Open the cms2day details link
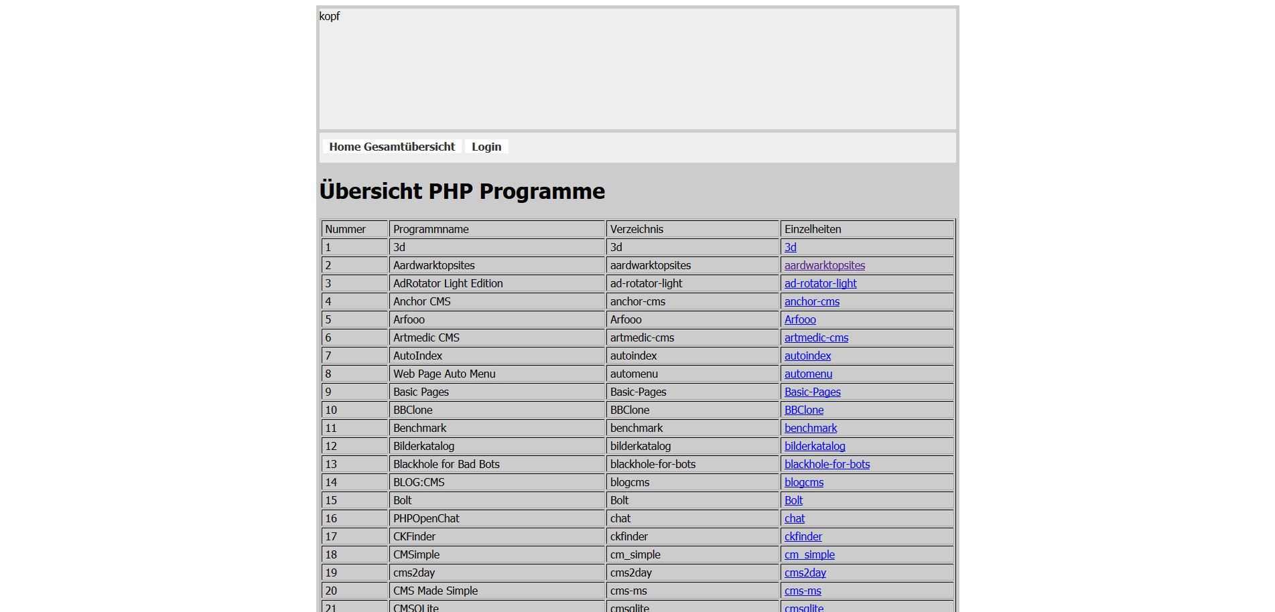This screenshot has width=1275, height=612. 805,572
